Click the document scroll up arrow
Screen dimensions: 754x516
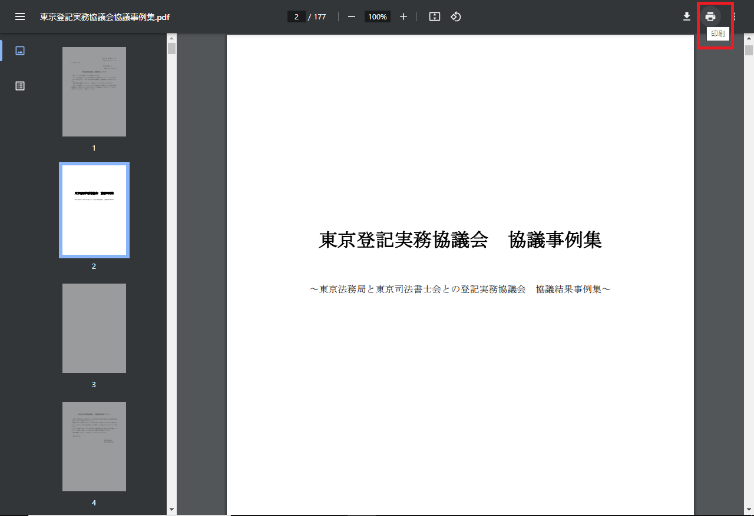click(749, 38)
